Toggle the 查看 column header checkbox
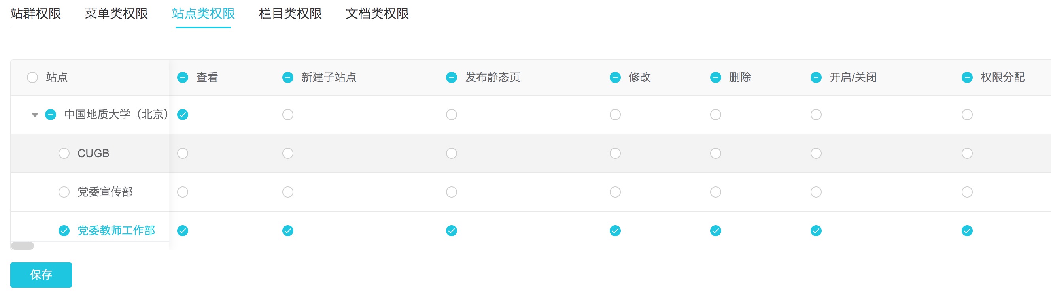This screenshot has width=1051, height=305. [x=183, y=77]
